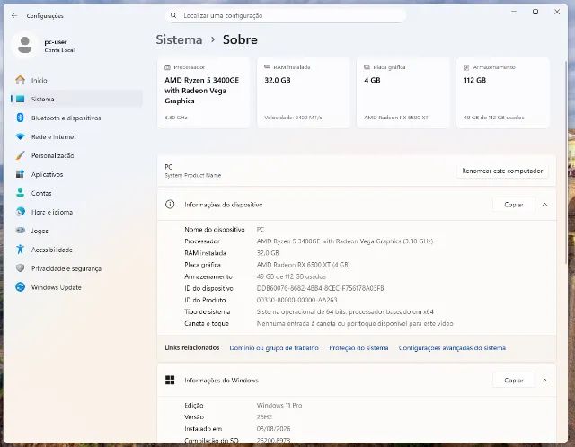Click the Privacidade e segurança shield icon

20,268
